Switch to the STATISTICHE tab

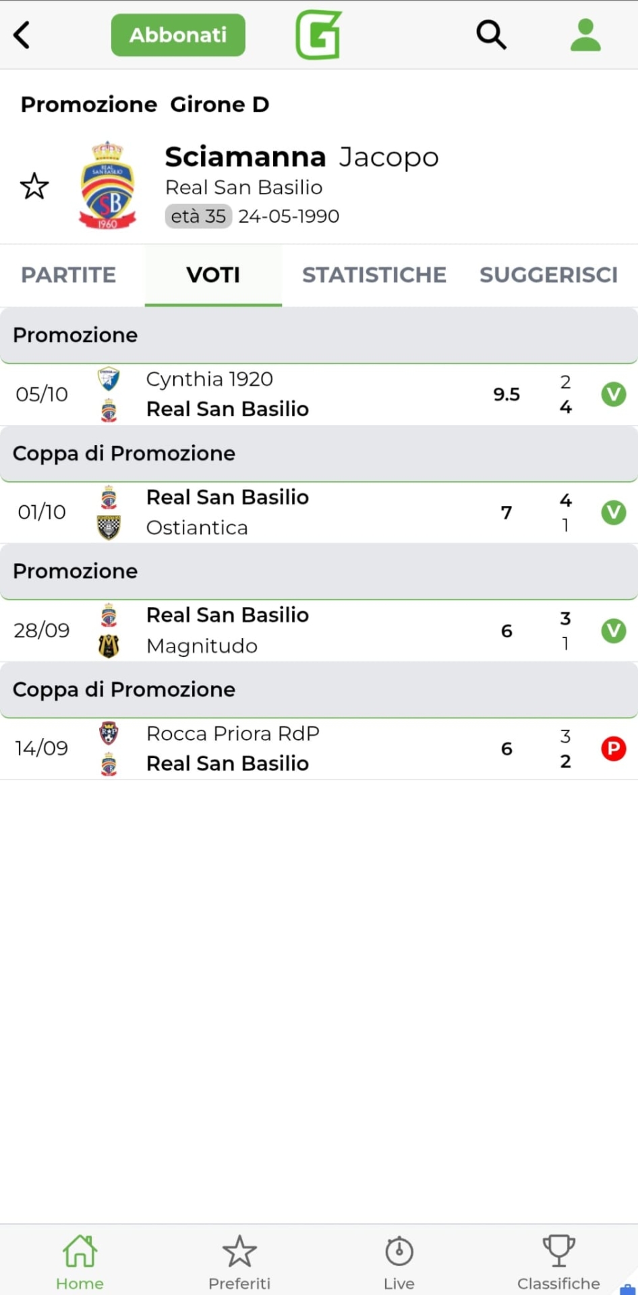374,275
